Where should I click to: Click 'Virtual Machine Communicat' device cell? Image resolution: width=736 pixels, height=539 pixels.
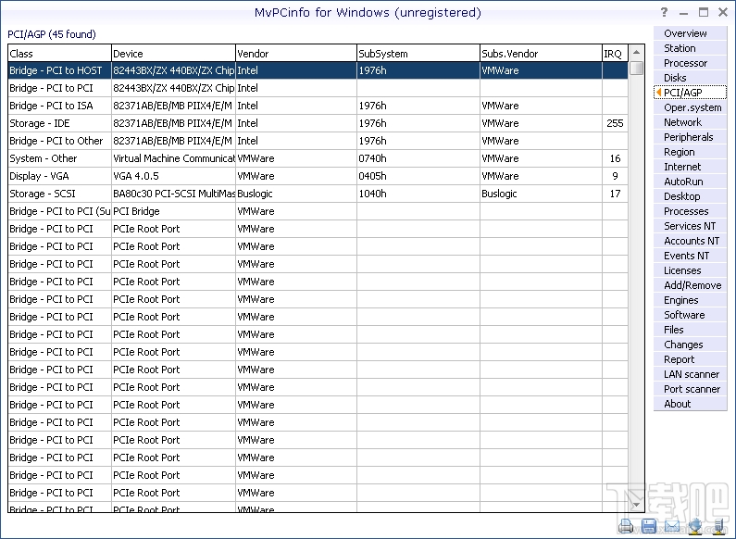click(x=173, y=158)
